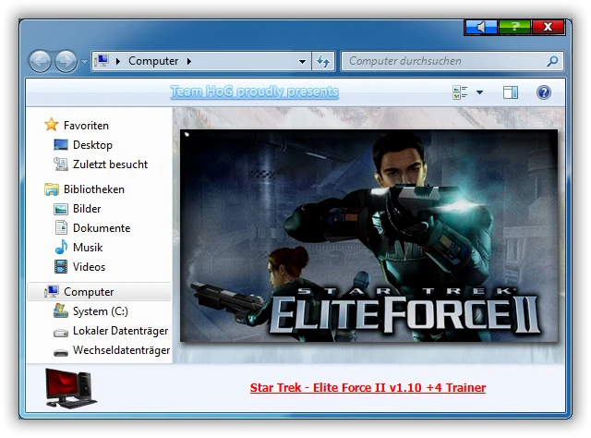Expand the view options dropdown arrow
Viewport: 591px width, 438px height.
(x=479, y=92)
